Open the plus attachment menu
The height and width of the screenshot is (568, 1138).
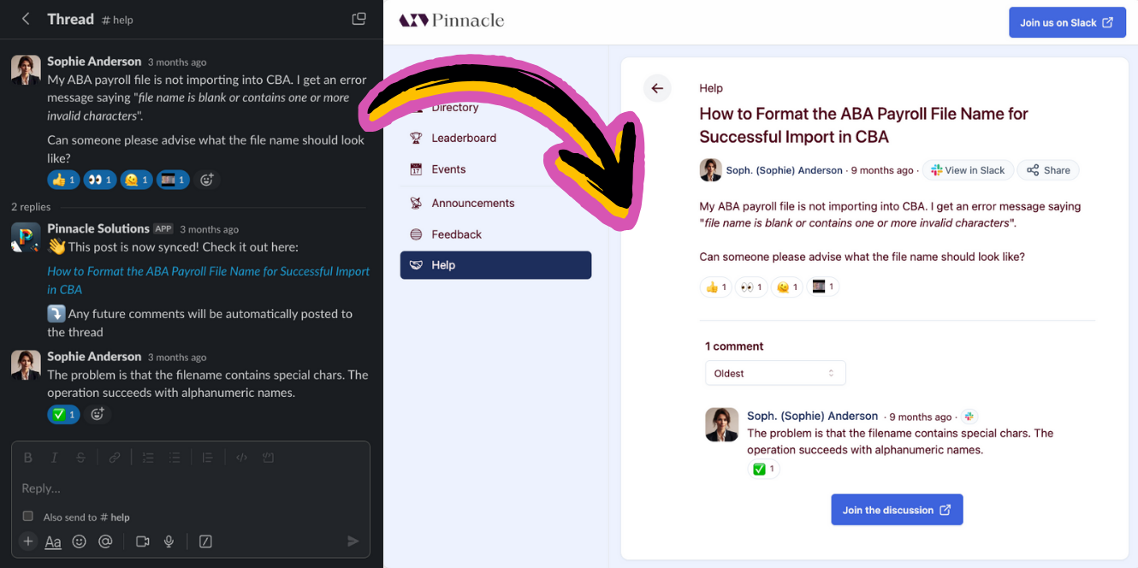[x=28, y=541]
